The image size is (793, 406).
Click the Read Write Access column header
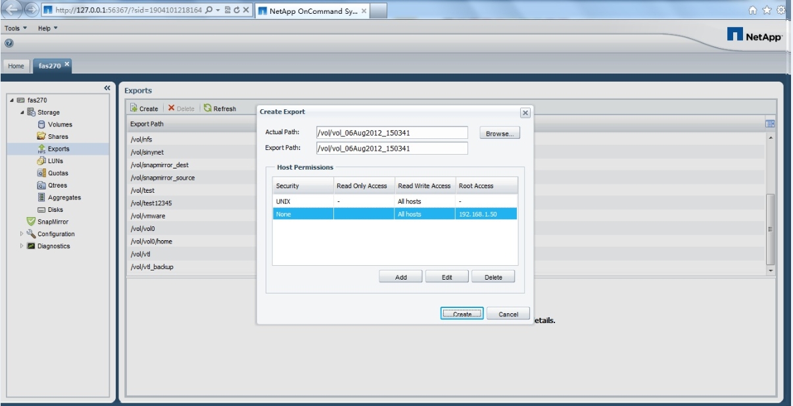(x=425, y=186)
